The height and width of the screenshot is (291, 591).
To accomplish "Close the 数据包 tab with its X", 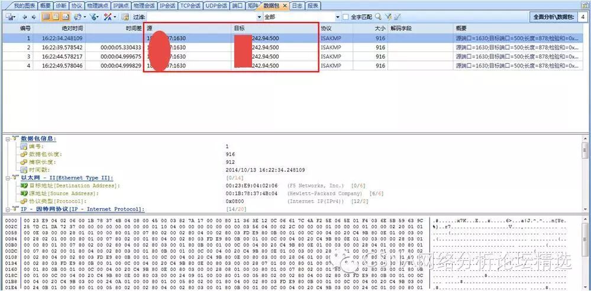I will [x=285, y=6].
